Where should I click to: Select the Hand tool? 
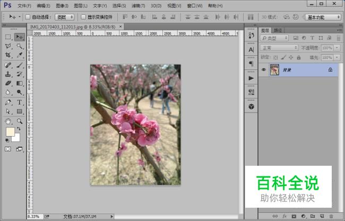click(8, 121)
